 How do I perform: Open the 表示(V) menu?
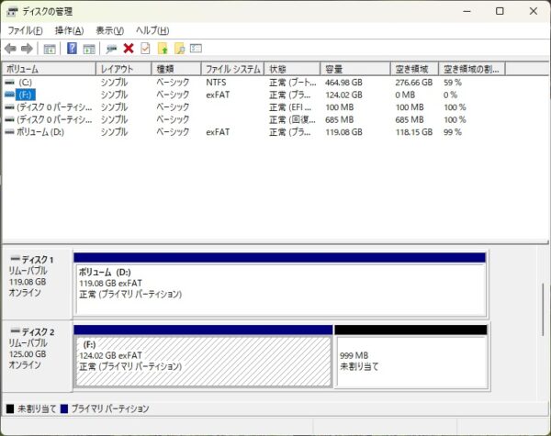pyautogui.click(x=110, y=30)
